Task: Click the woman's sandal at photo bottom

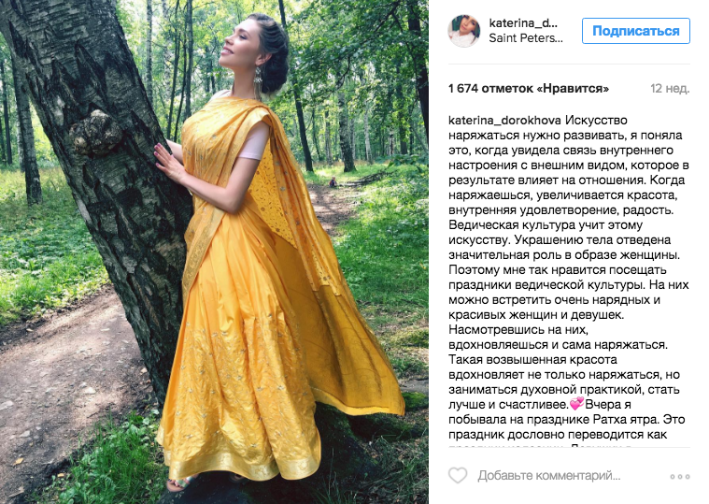Action: [x=181, y=482]
